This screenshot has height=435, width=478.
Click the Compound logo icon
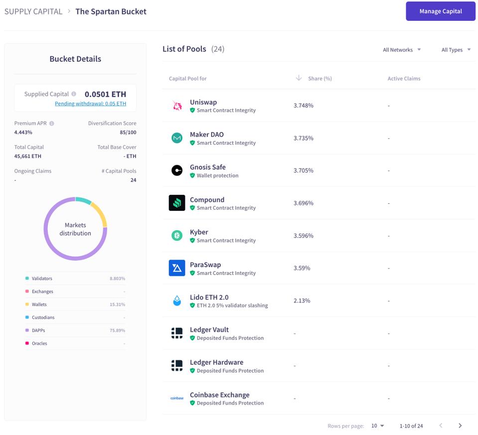pos(177,203)
